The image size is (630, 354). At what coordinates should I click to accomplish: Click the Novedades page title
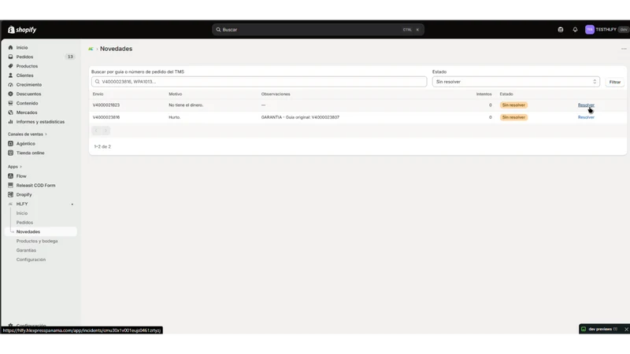coord(116,49)
